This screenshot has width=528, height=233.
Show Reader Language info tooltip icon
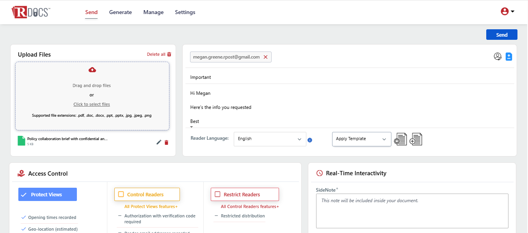310,140
